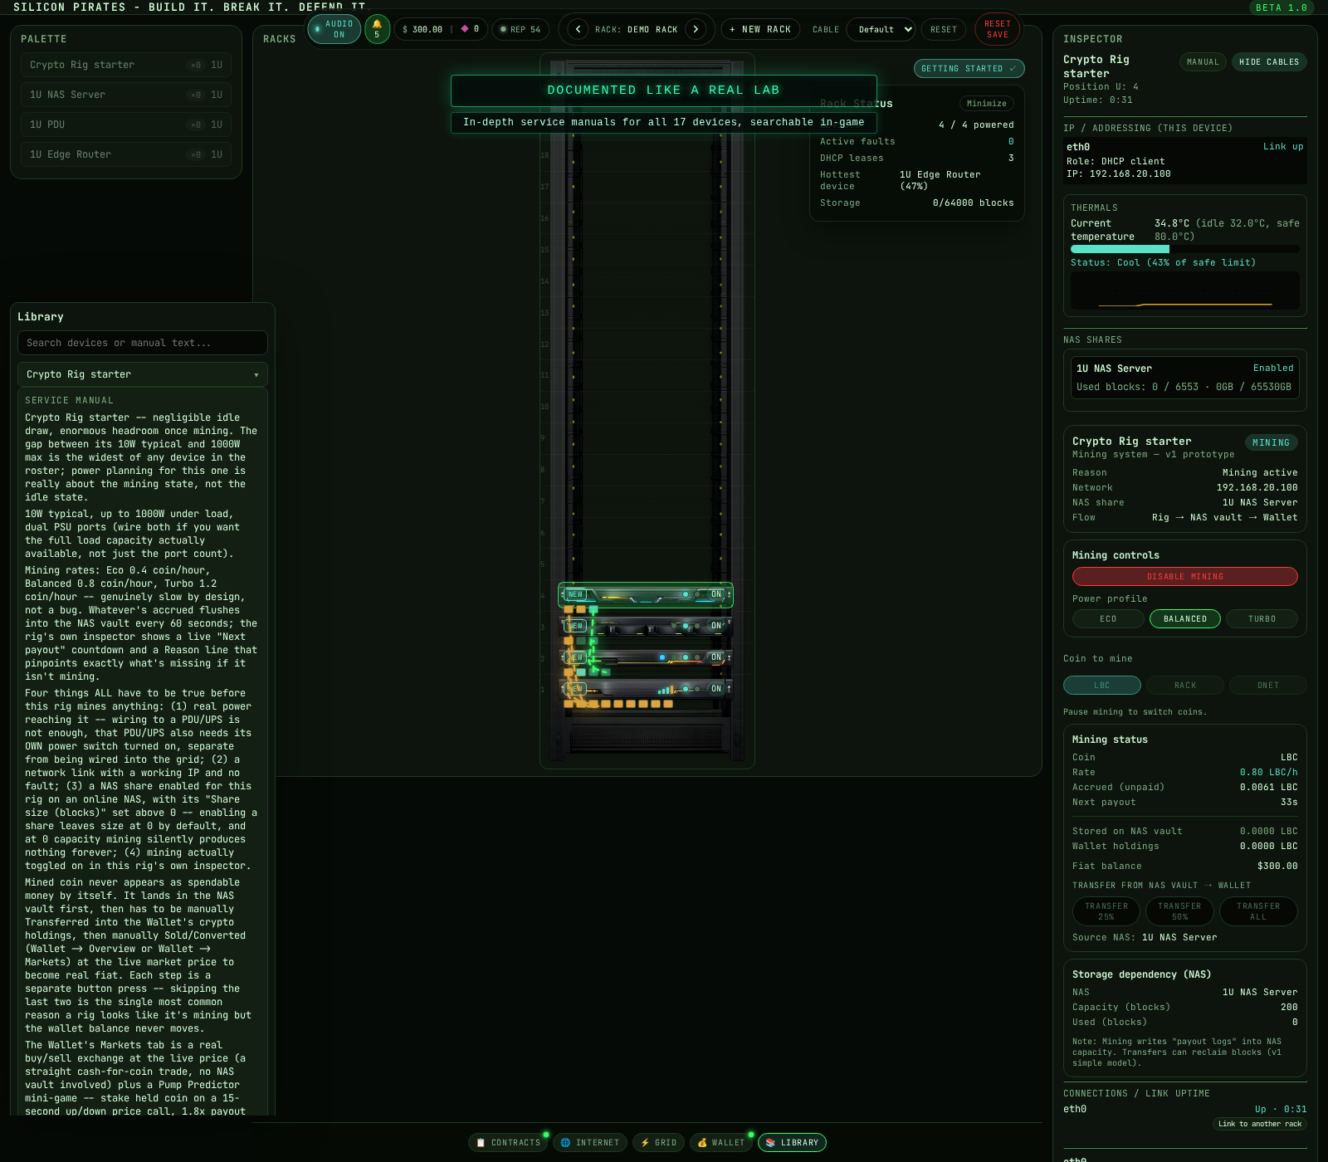This screenshot has width=1328, height=1162.
Task: Click the eth0 Up 0:31 uptime value
Action: pos(1281,1109)
